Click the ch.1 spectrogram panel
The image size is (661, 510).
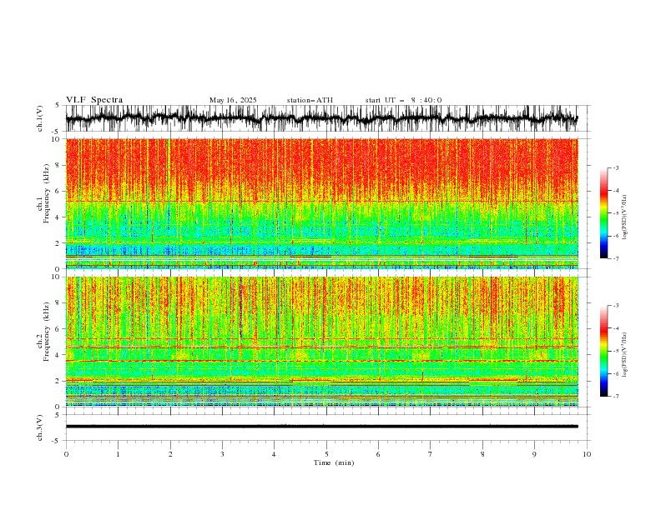coord(321,203)
